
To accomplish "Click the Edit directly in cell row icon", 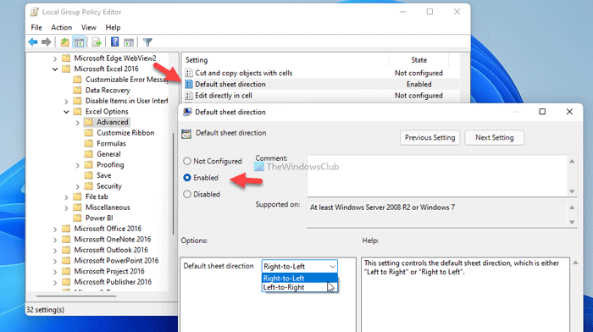I will (189, 96).
